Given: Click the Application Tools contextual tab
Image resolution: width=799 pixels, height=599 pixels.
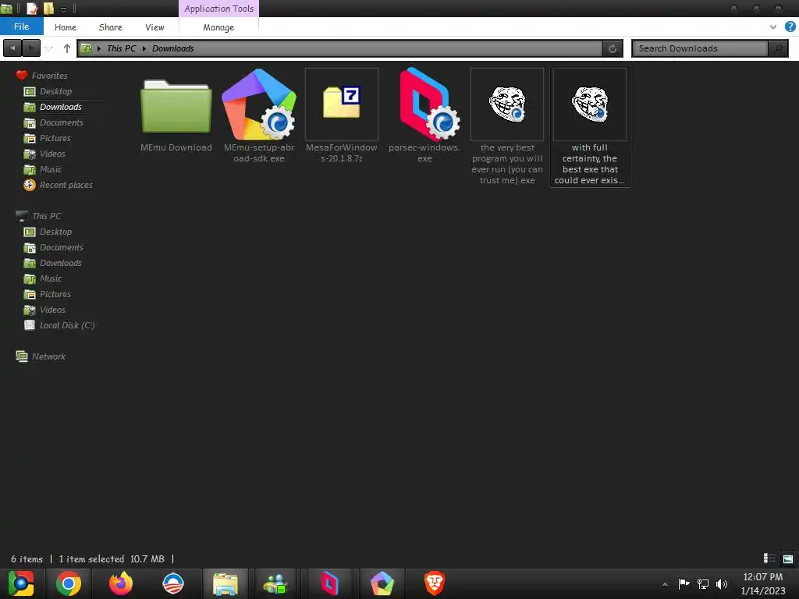Looking at the screenshot, I should point(219,9).
